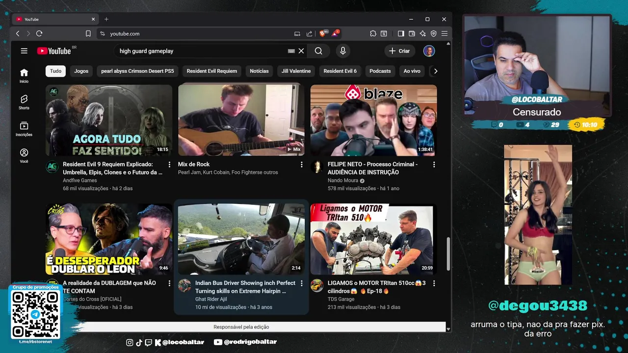
Task: Open options for Mix de Rock
Action: pyautogui.click(x=302, y=165)
